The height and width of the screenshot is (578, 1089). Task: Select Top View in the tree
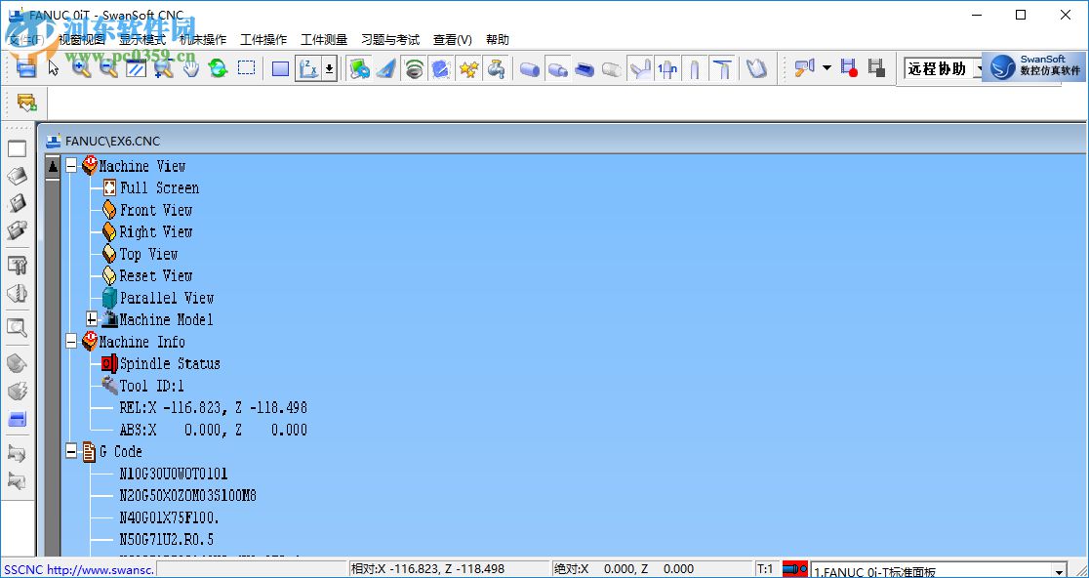tap(148, 254)
